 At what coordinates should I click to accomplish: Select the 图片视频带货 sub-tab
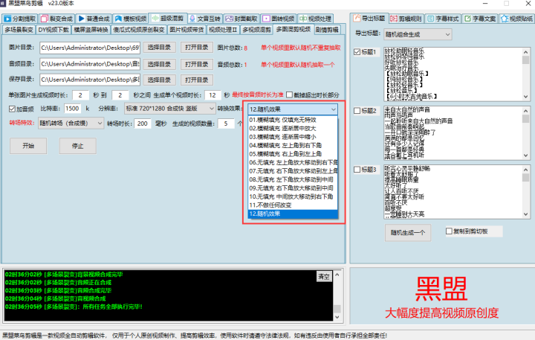187,30
